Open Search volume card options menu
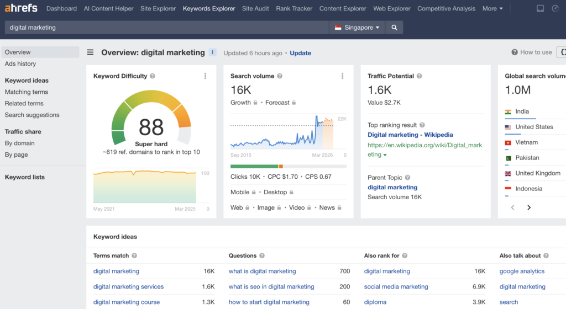 [343, 76]
